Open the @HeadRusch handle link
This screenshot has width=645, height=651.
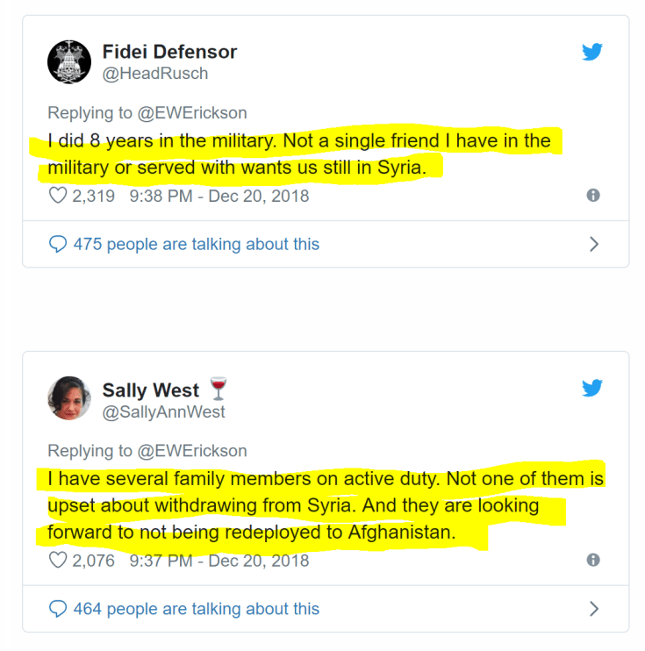click(x=155, y=74)
